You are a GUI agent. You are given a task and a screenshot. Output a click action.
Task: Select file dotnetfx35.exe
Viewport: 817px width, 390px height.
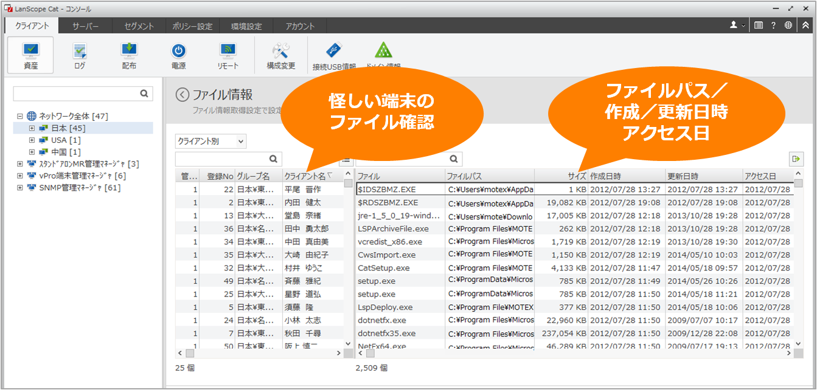pos(386,334)
